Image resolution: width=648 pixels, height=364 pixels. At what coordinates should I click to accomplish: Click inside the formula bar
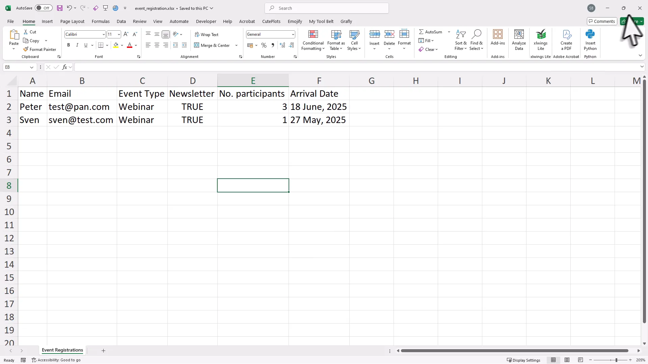tap(236, 67)
